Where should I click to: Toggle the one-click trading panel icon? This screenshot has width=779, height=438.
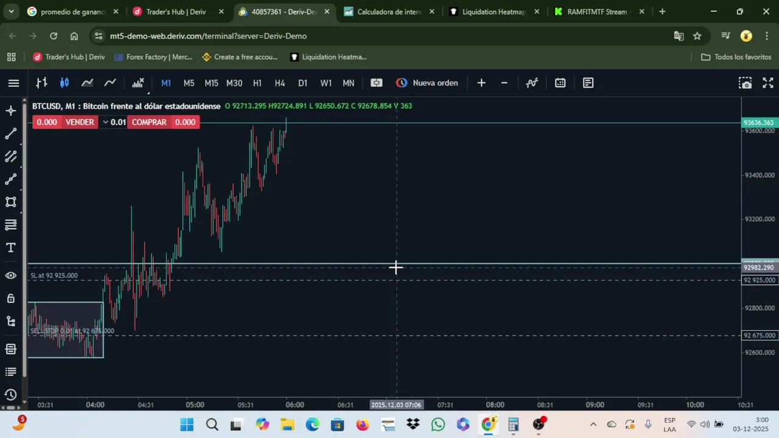(377, 83)
